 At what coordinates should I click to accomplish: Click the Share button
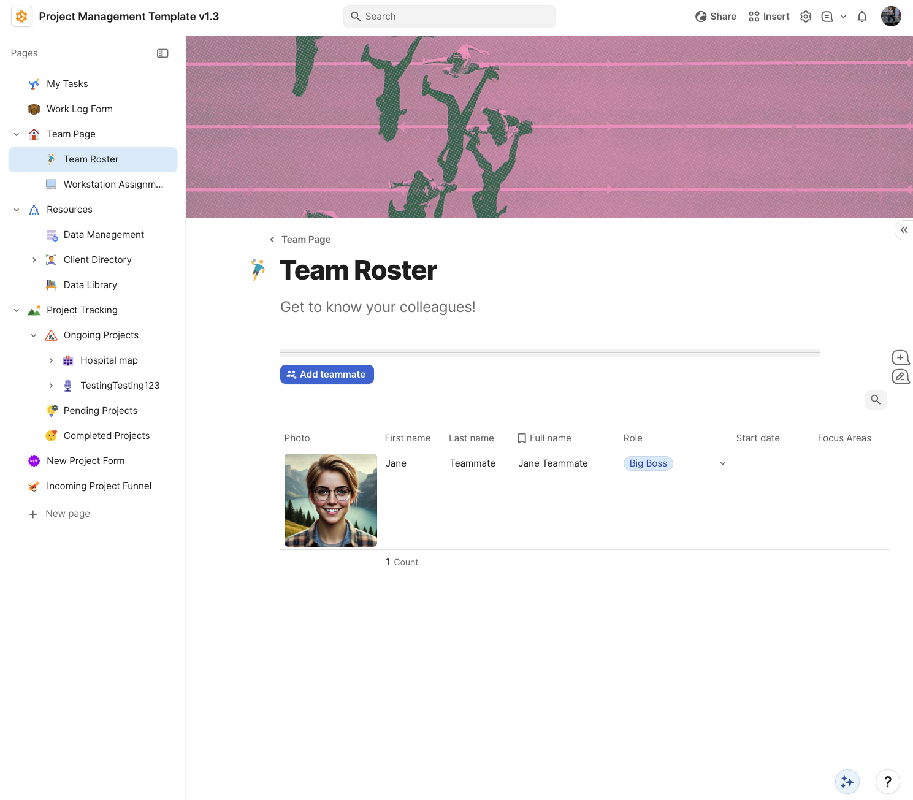click(x=716, y=17)
